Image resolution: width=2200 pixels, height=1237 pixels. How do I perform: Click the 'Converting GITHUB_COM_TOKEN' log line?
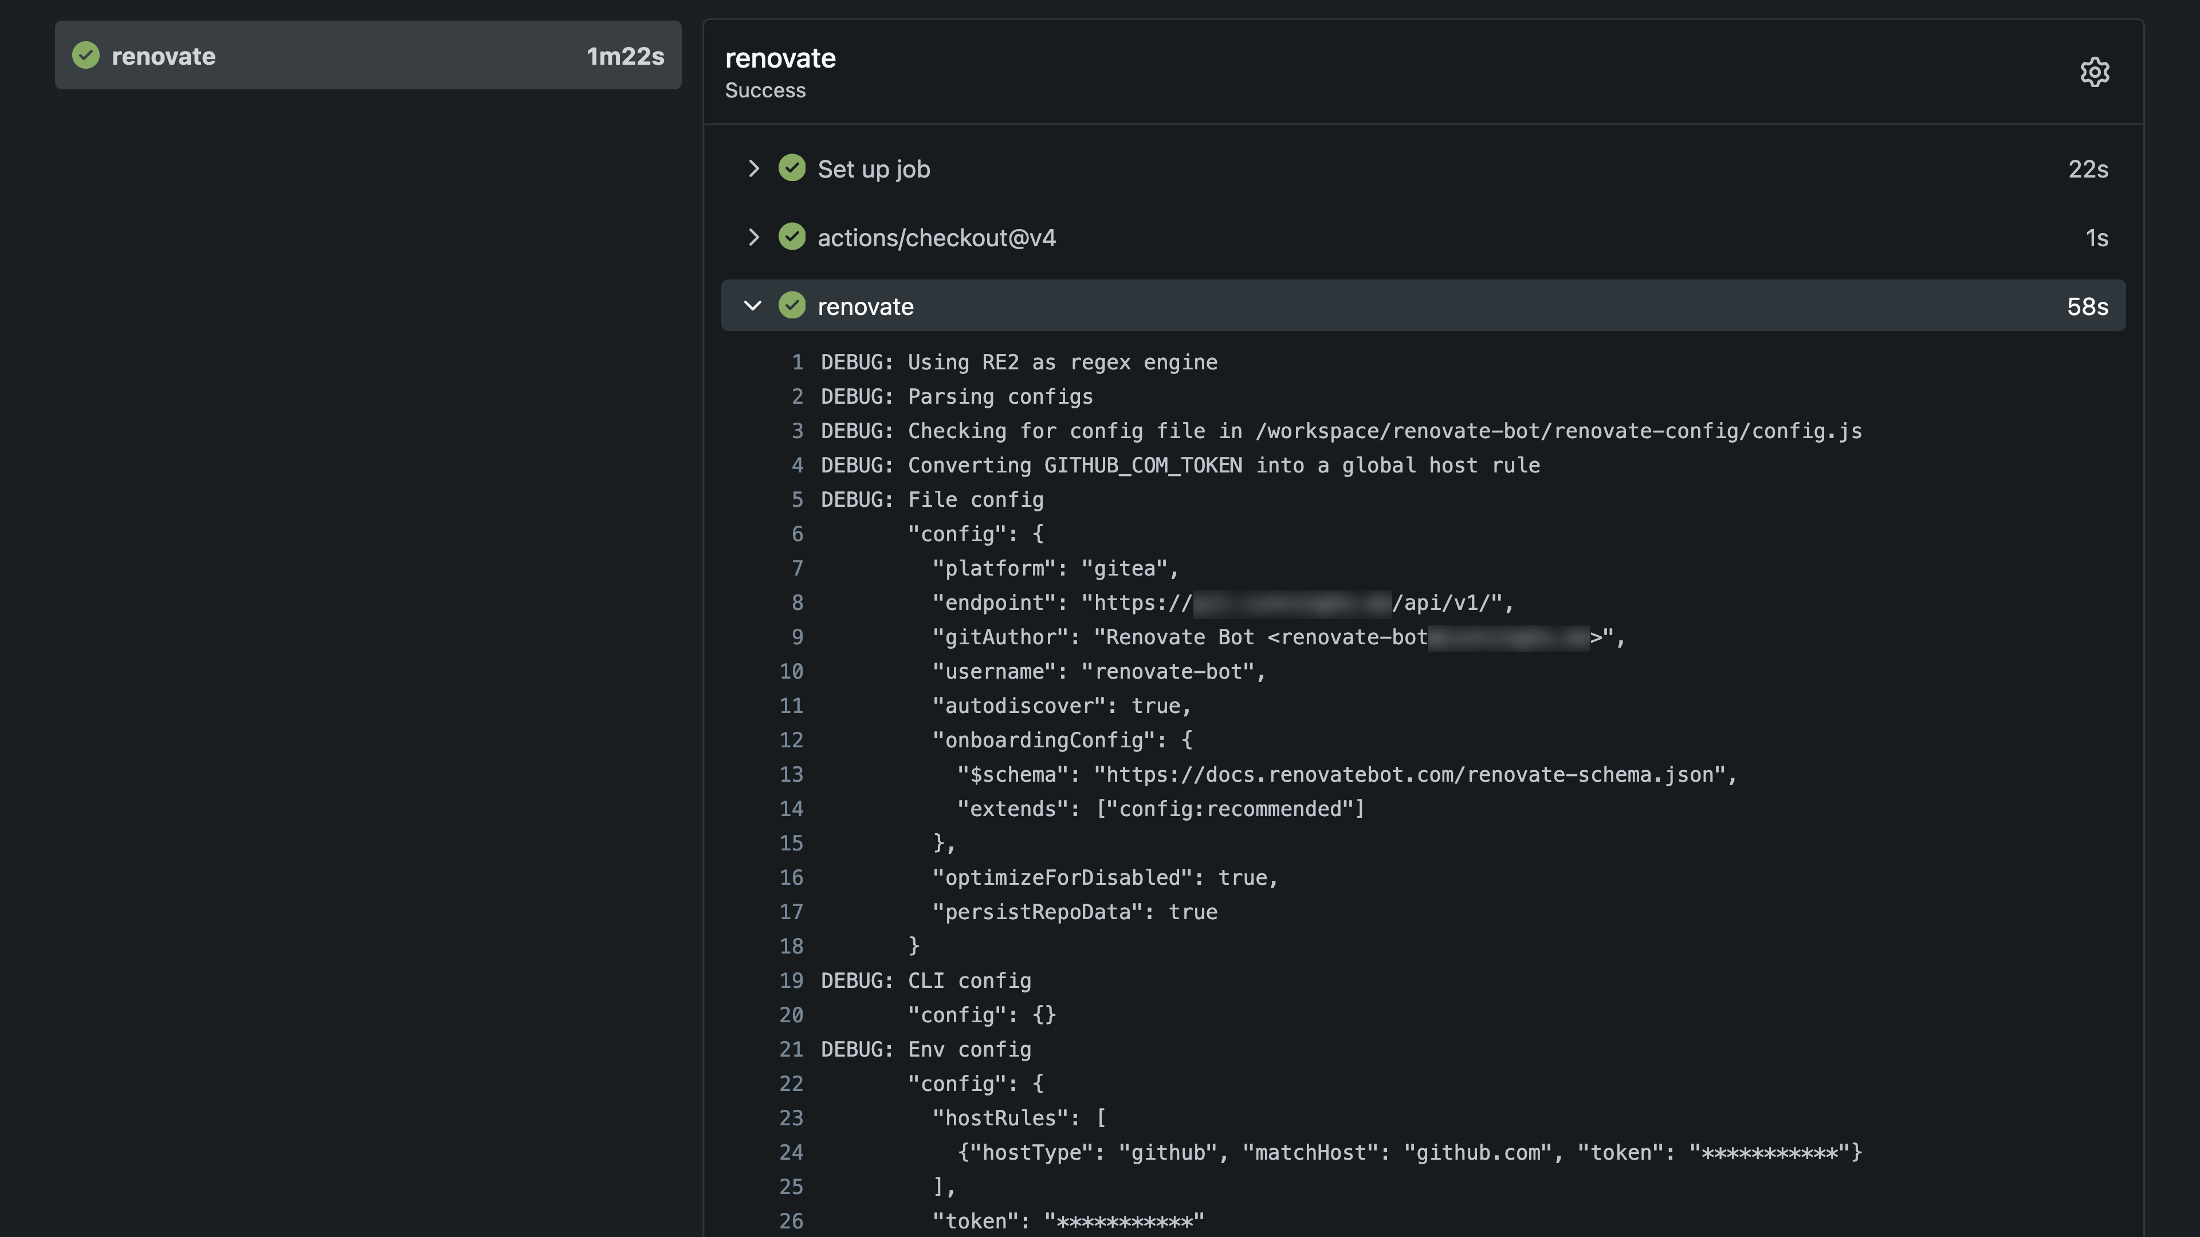[x=1180, y=465]
